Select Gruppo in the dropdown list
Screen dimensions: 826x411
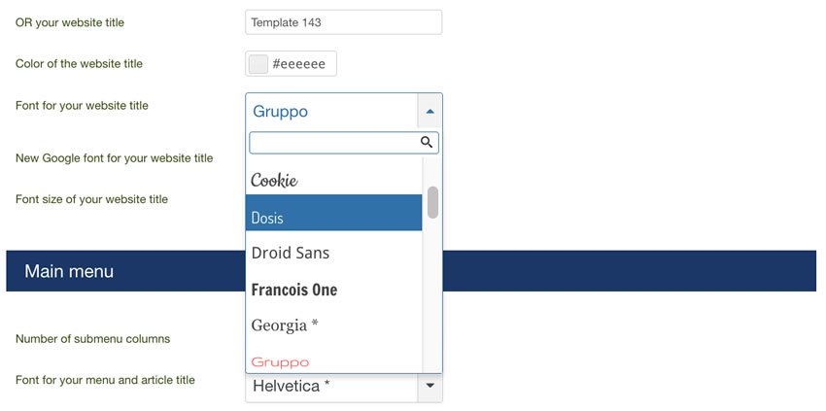334,362
